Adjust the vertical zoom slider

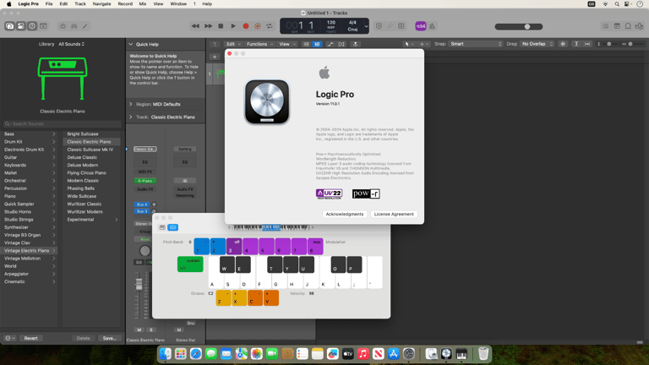tap(608, 44)
